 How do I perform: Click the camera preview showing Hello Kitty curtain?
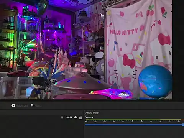point(86,49)
